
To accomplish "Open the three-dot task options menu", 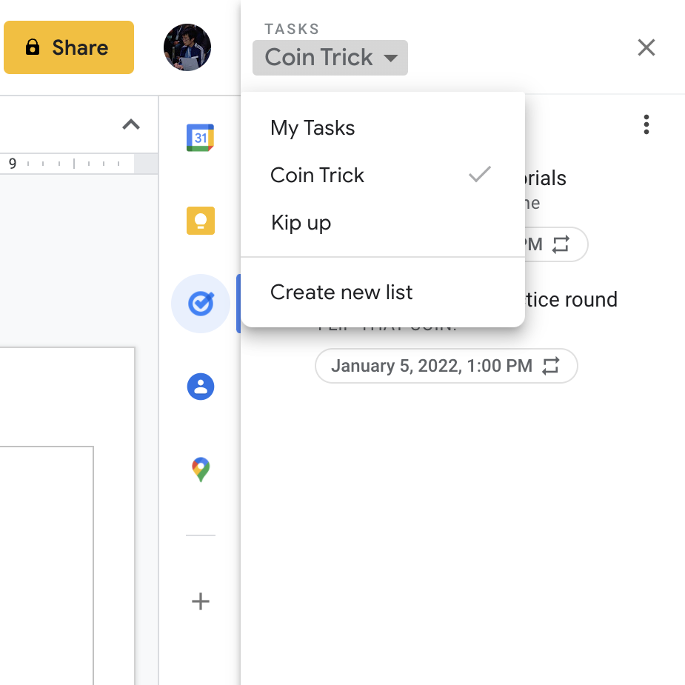I will click(x=646, y=125).
